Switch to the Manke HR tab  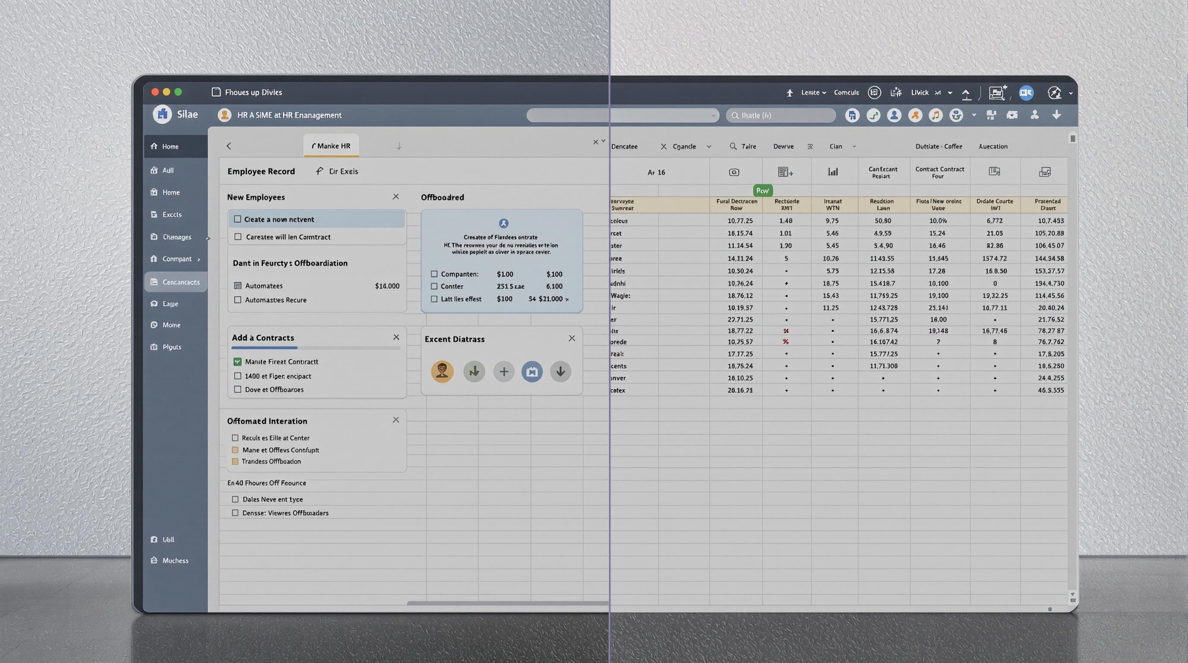pos(331,146)
